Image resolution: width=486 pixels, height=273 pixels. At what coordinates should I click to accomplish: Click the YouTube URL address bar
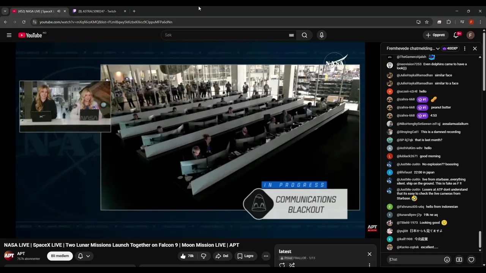click(x=224, y=22)
